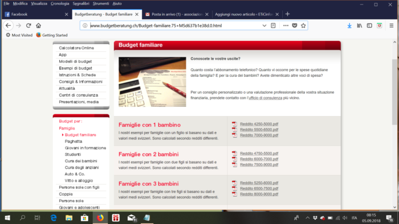The image size is (399, 224).
Task: Toggle reader view icon in address bar
Action: tap(273, 26)
